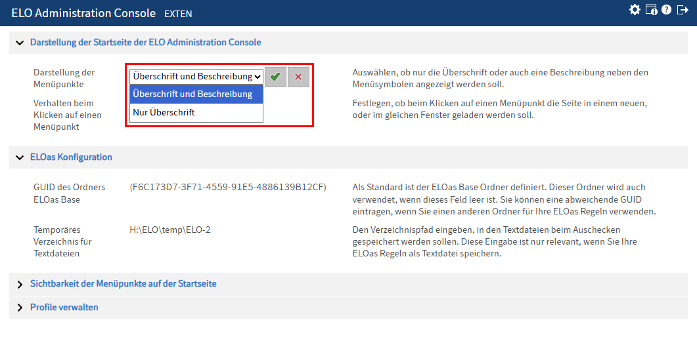Click the EXTEN repository label
This screenshot has height=343, width=697.
point(178,14)
